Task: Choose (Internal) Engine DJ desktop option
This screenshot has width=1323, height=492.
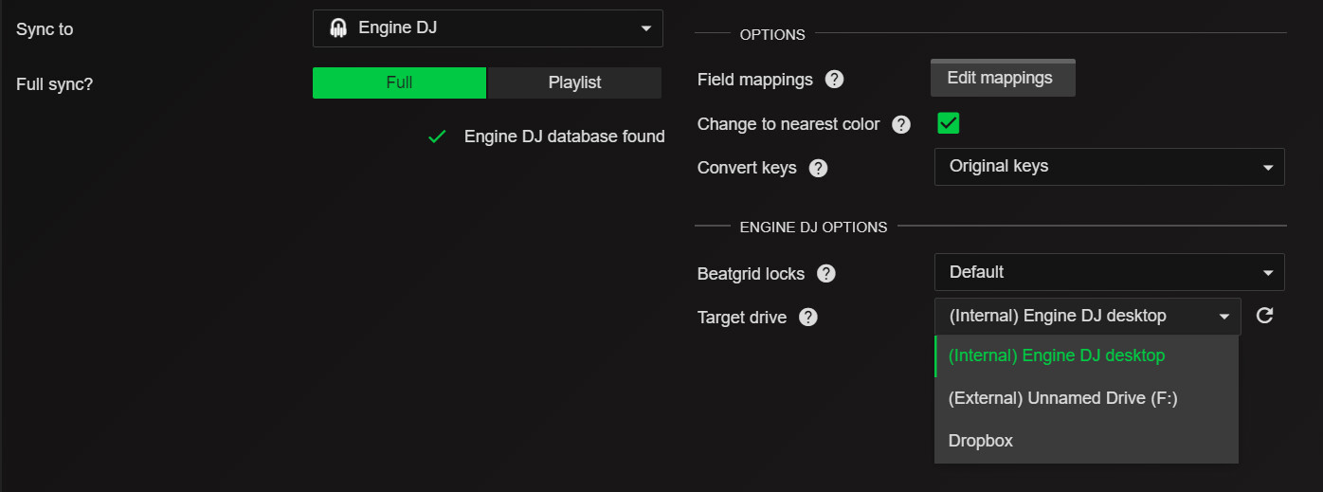Action: click(x=1057, y=356)
